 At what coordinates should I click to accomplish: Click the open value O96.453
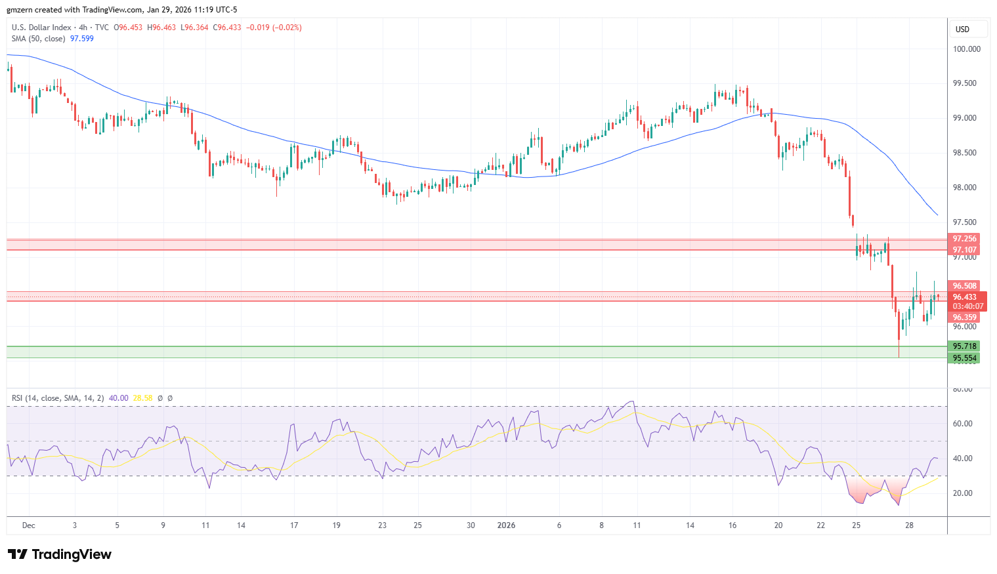point(128,28)
